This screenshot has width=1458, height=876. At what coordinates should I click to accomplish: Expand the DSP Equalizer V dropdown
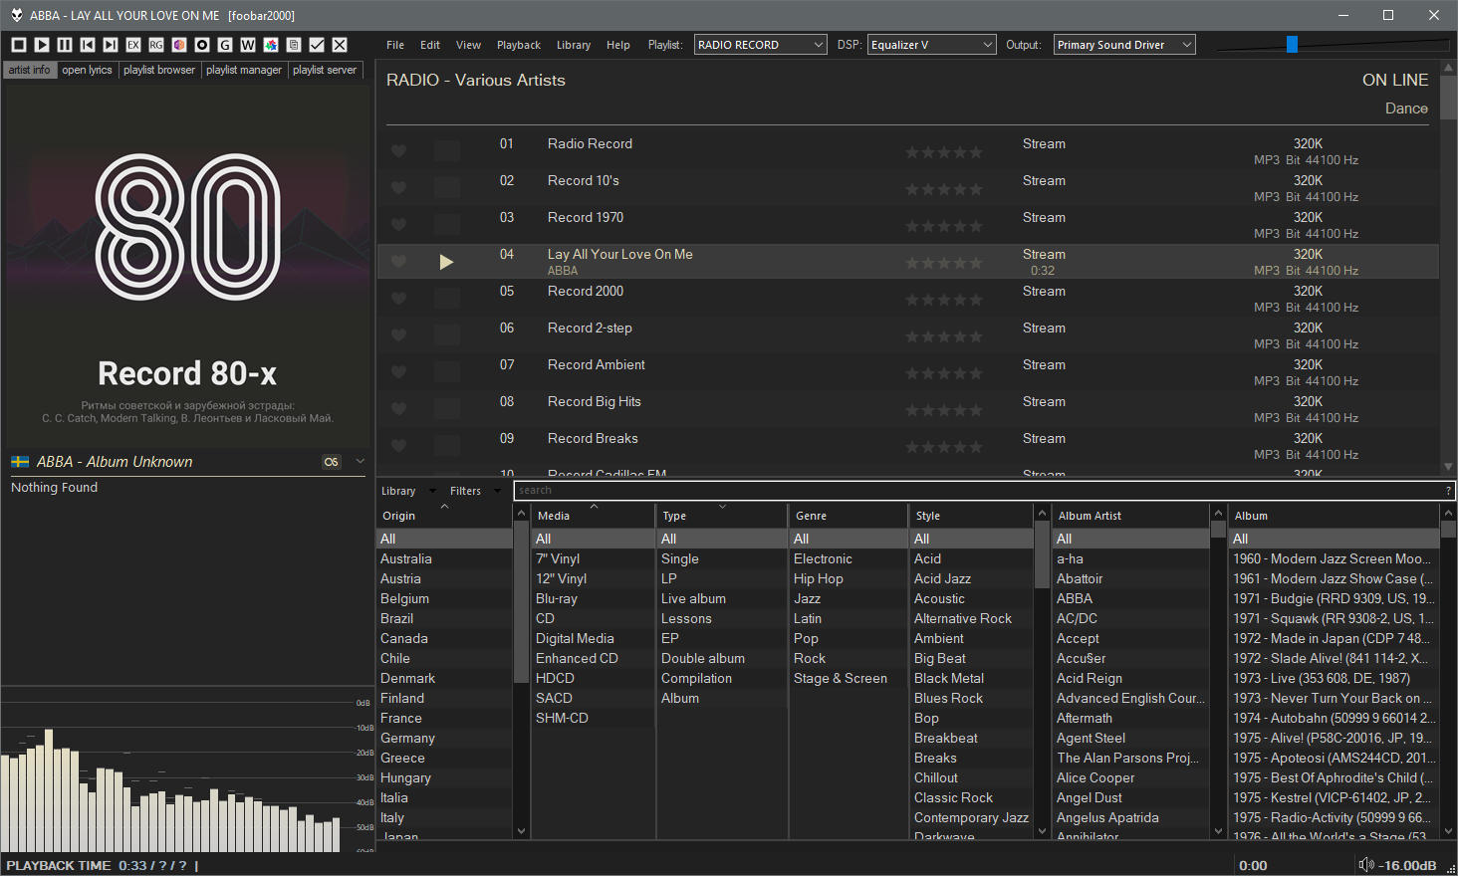click(x=931, y=45)
